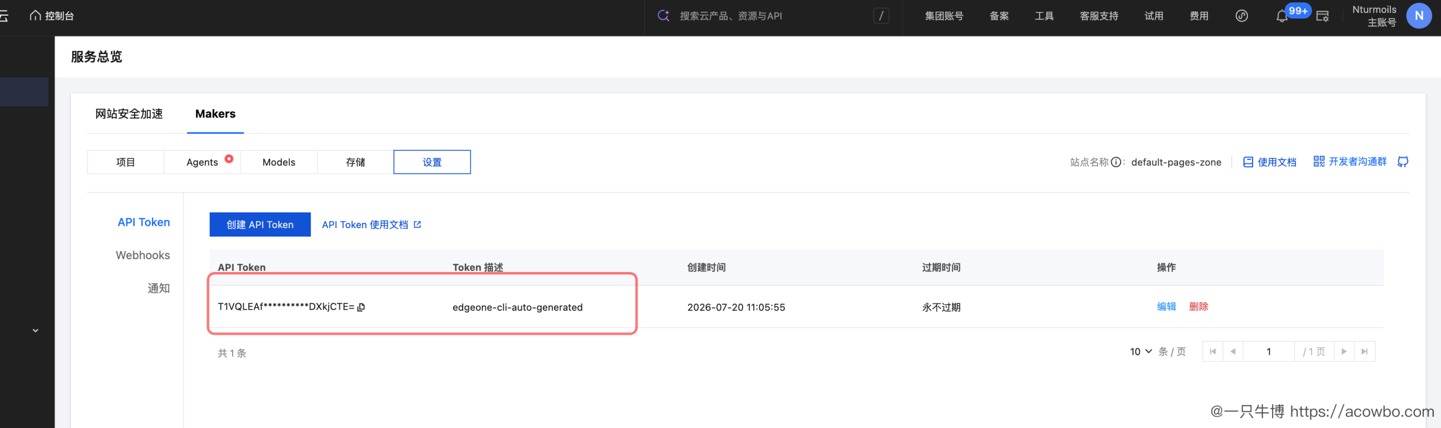Screen dimensions: 1441x428
Task: Click the 永不过期 expiry cell
Action: point(941,307)
